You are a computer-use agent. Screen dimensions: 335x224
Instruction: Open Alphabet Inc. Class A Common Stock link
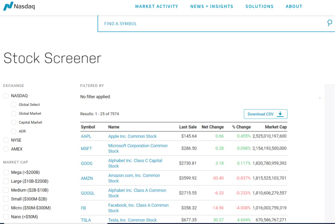pos(137,193)
